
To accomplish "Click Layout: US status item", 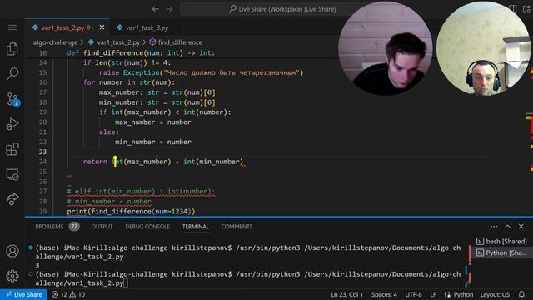I will coord(495,294).
